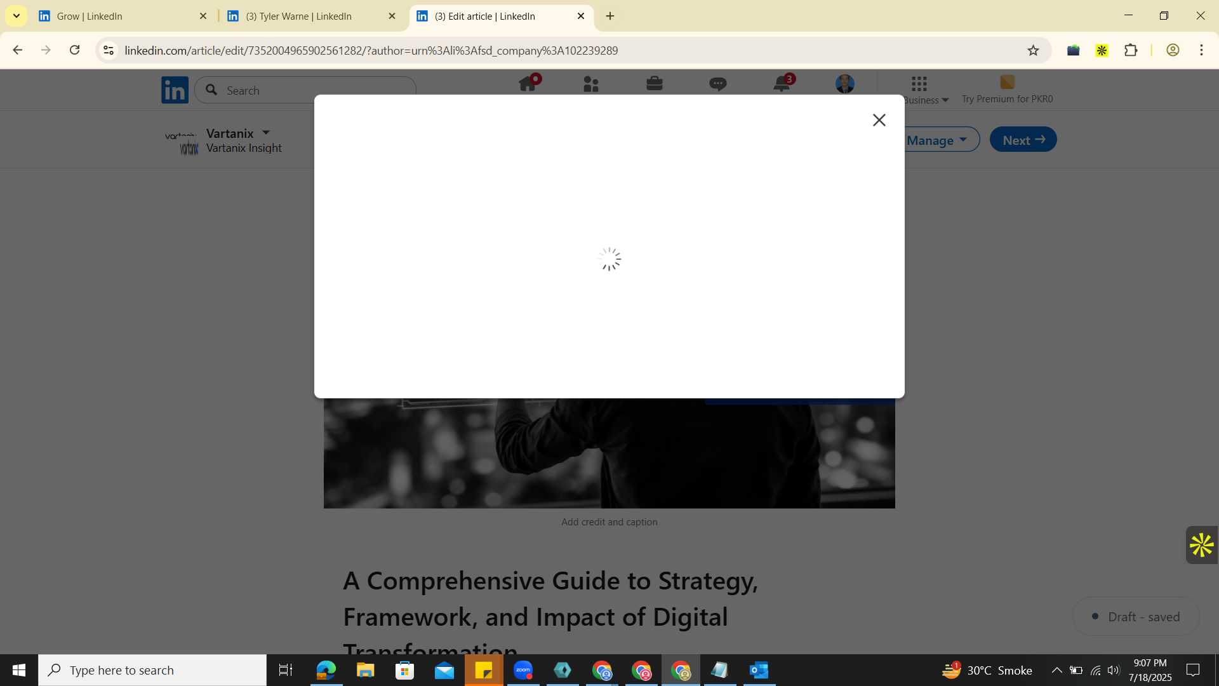Open weather 30°C Smoke widget
The width and height of the screenshot is (1219, 686).
pyautogui.click(x=986, y=670)
